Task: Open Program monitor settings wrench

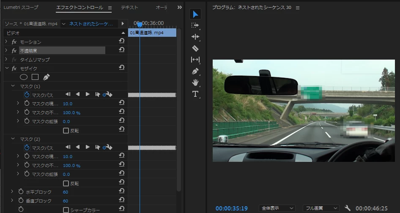Action: pos(348,208)
